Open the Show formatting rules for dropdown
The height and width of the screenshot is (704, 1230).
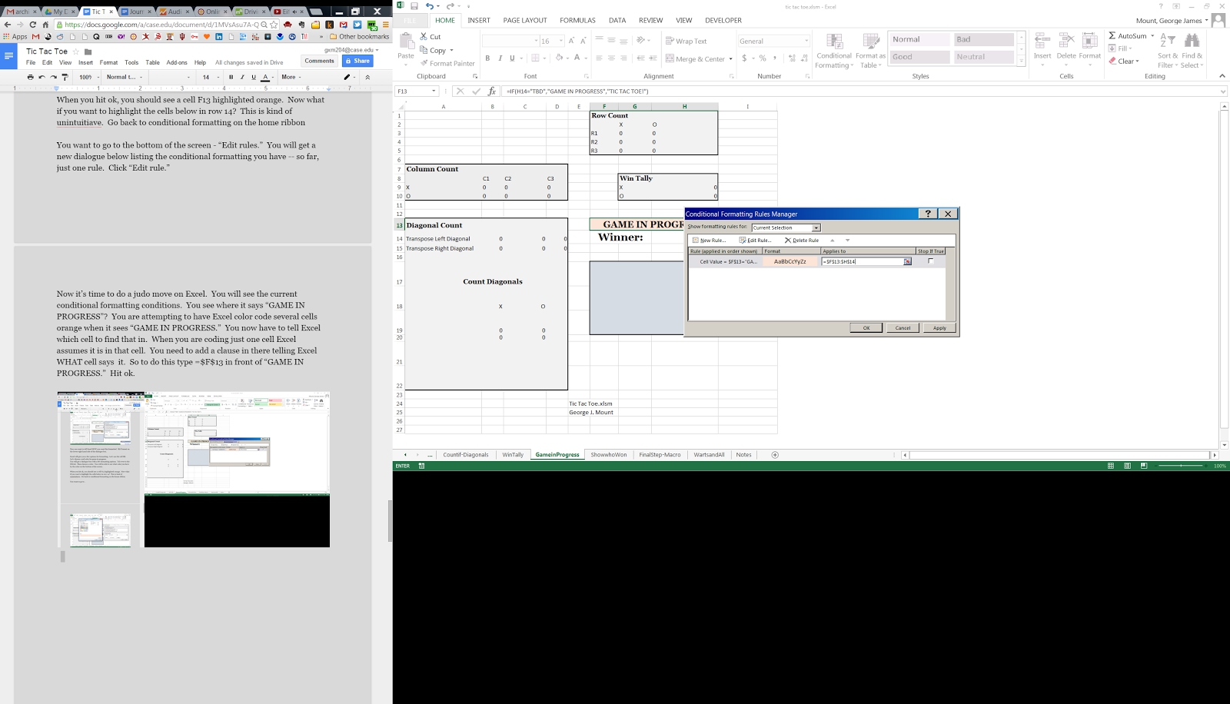(x=816, y=227)
